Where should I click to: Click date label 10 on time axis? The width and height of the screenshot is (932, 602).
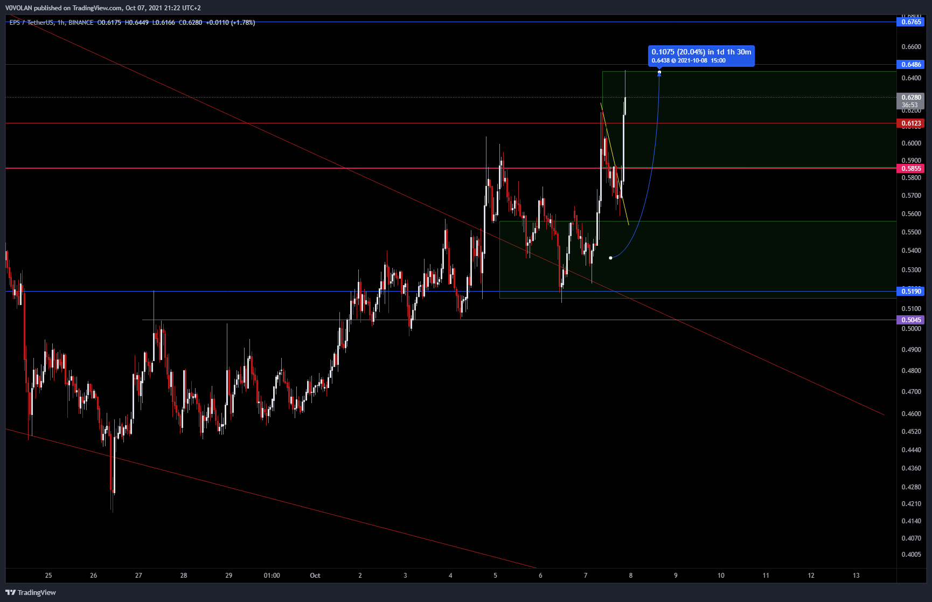[721, 576]
